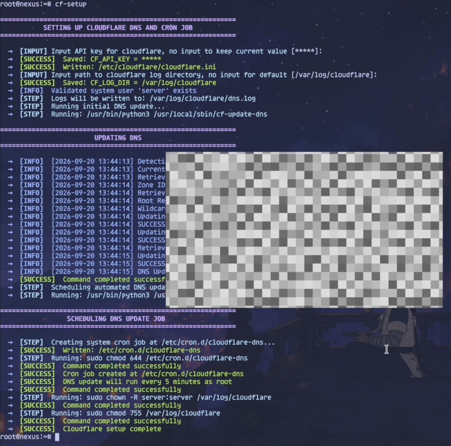The width and height of the screenshot is (451, 446).
Task: Select the log line starting 'Wildcar'
Action: tap(87, 209)
